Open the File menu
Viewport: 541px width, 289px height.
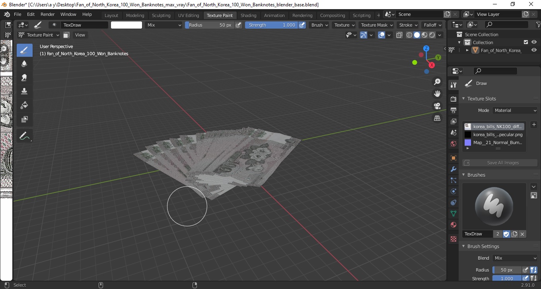click(x=18, y=14)
